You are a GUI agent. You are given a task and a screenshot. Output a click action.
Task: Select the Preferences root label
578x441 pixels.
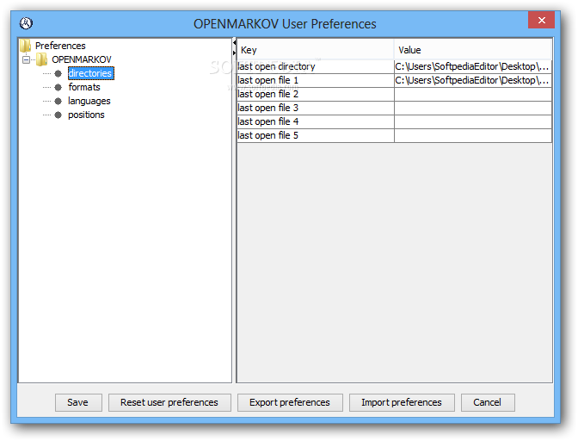point(60,46)
